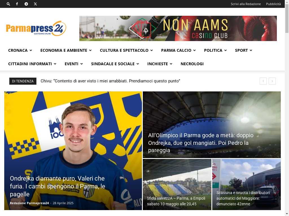The width and height of the screenshot is (289, 216).
Task: Click the Parmapress24 logo
Action: click(36, 28)
